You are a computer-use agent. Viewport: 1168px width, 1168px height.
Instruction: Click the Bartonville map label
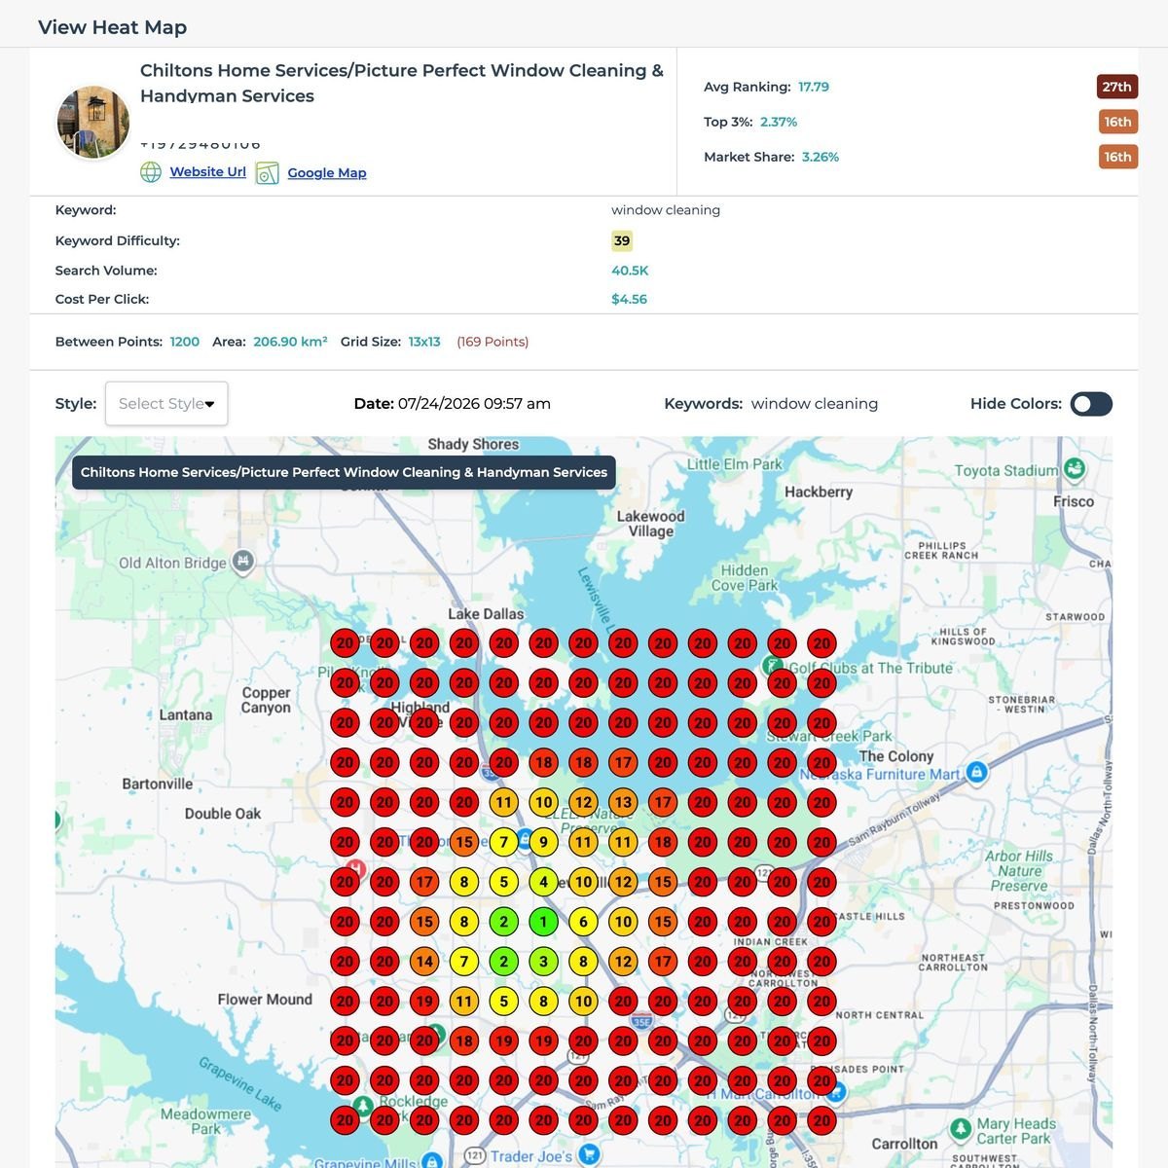[158, 784]
